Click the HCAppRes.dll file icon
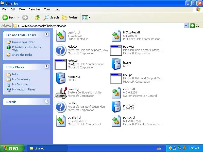Image resolution: width=203 pixels, height=152 pixels. pos(116,36)
